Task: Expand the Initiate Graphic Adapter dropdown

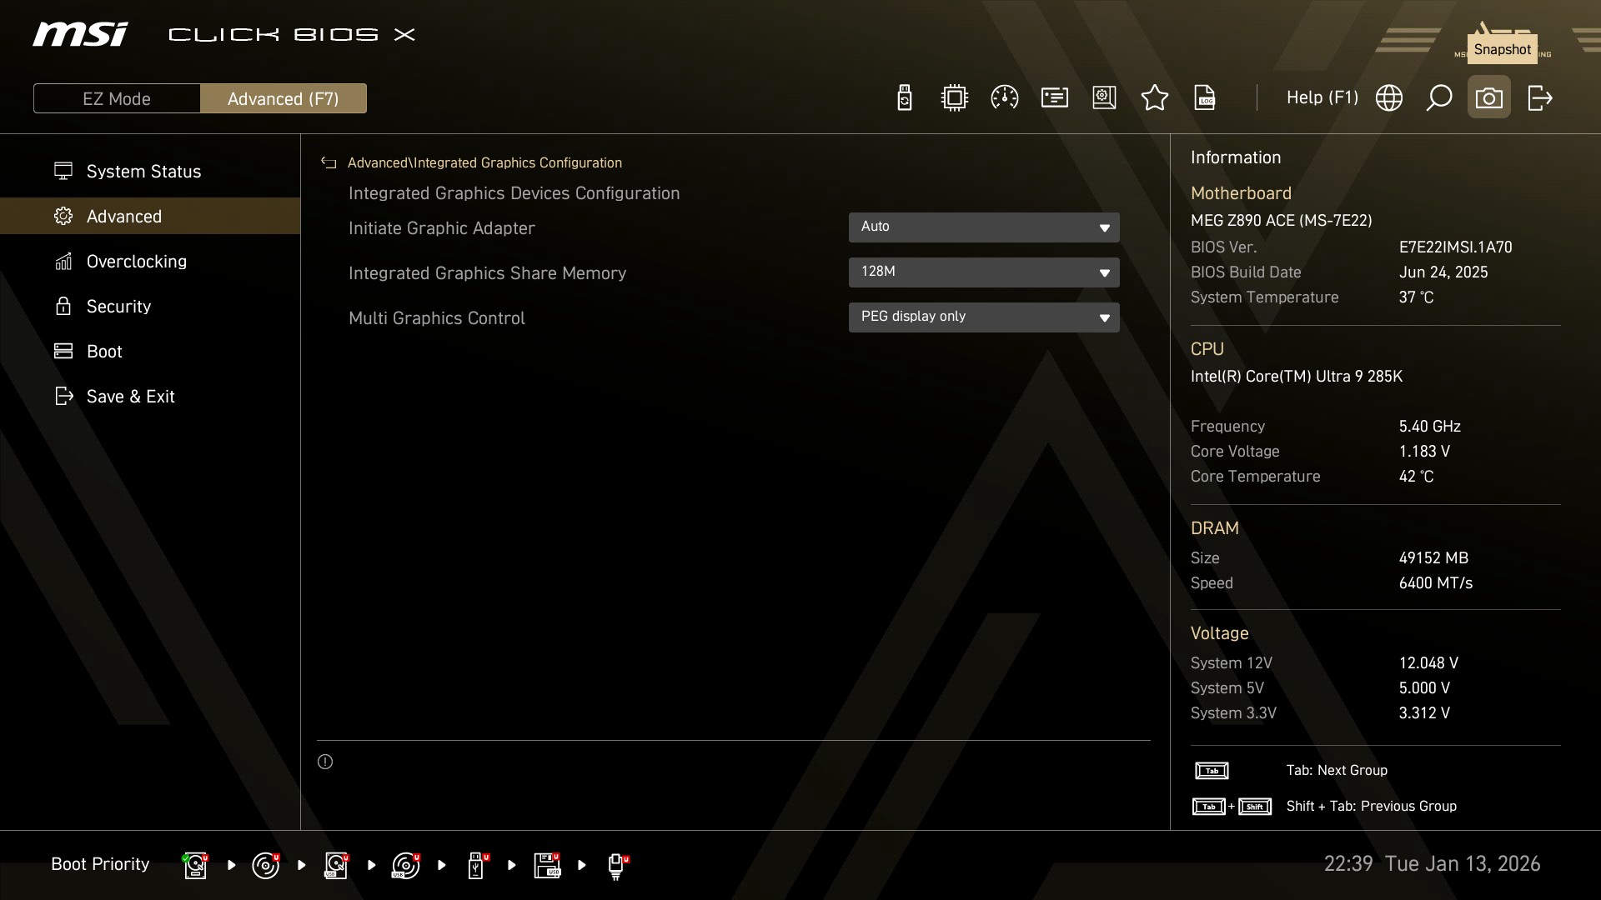Action: (983, 227)
